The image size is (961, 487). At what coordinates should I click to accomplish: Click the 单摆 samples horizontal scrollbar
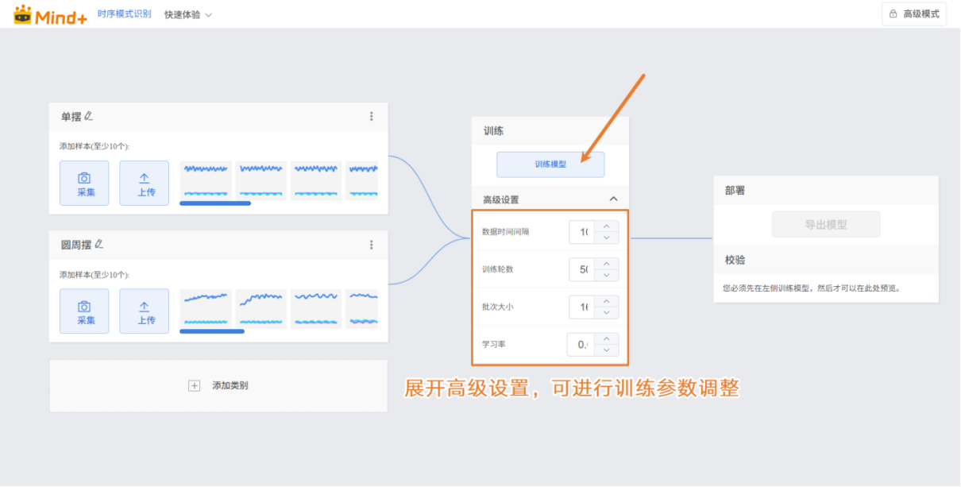tap(215, 203)
